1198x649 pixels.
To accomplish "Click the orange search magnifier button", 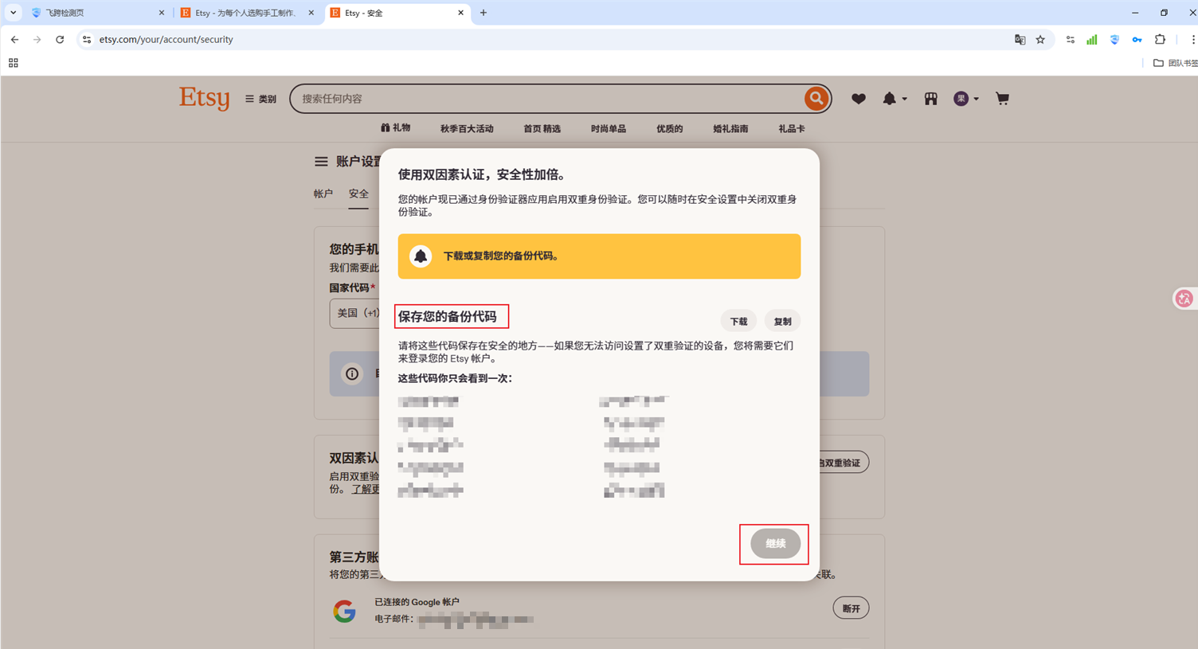I will 816,99.
